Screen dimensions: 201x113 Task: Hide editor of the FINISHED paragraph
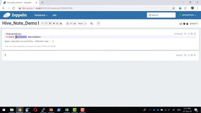[188, 34]
